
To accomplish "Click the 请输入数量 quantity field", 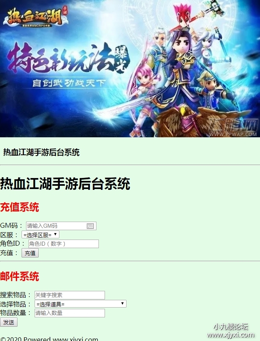I will tap(70, 313).
